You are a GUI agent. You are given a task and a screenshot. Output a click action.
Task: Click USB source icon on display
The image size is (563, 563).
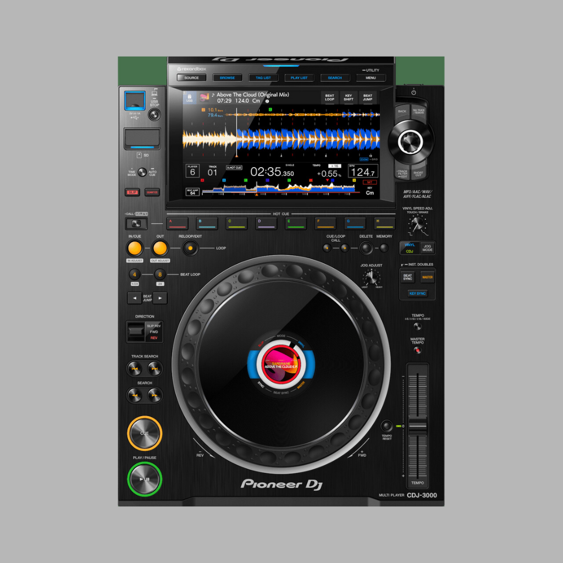coord(190,98)
